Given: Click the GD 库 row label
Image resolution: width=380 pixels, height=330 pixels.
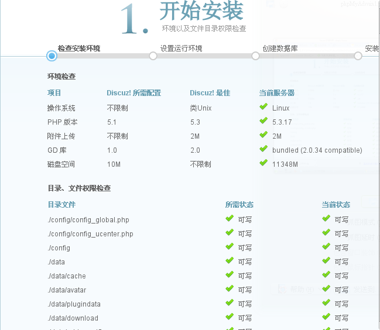Looking at the screenshot, I should click(57, 150).
